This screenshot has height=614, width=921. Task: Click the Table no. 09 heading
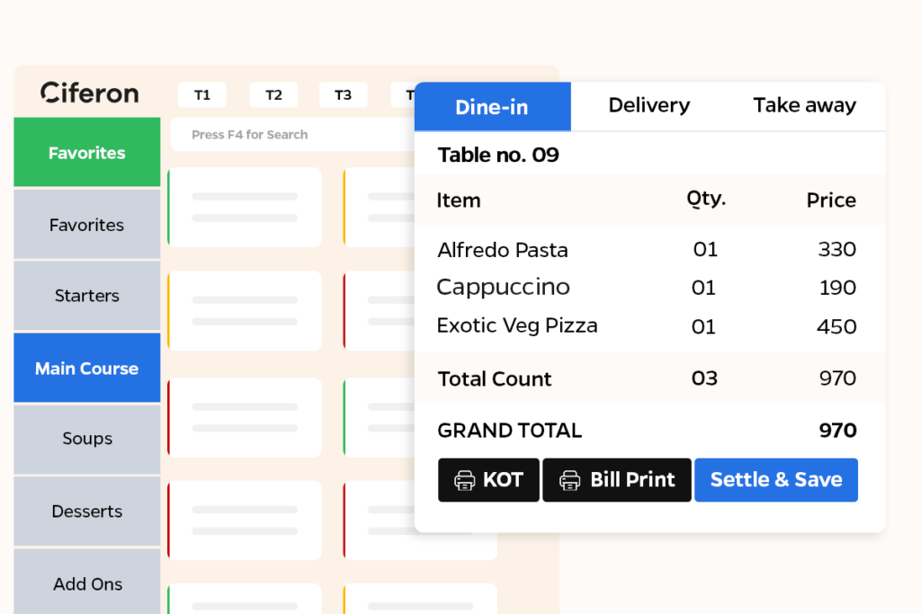tap(498, 155)
